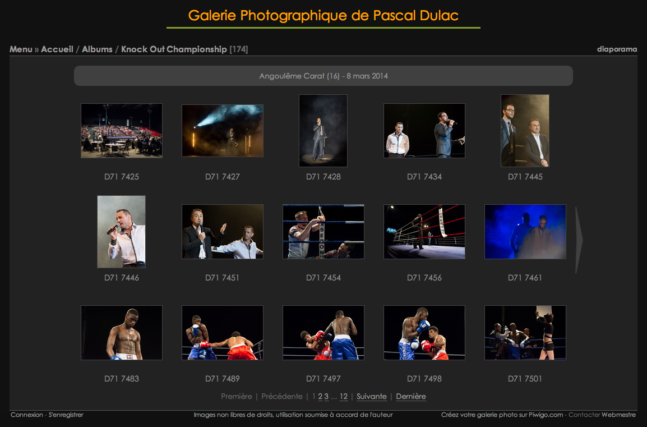Open thumbnail D71 7427 with spotlight beam
This screenshot has width=647, height=427.
pyautogui.click(x=223, y=131)
